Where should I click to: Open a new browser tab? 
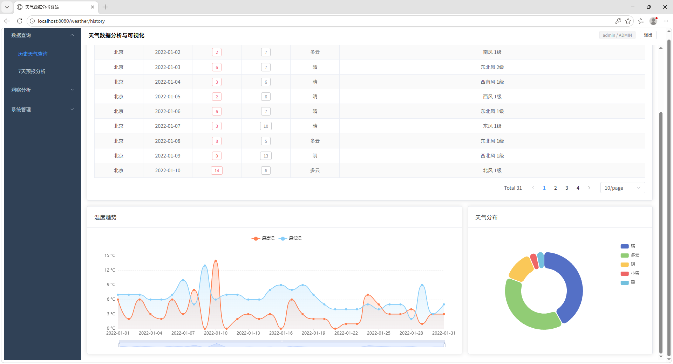coord(105,7)
